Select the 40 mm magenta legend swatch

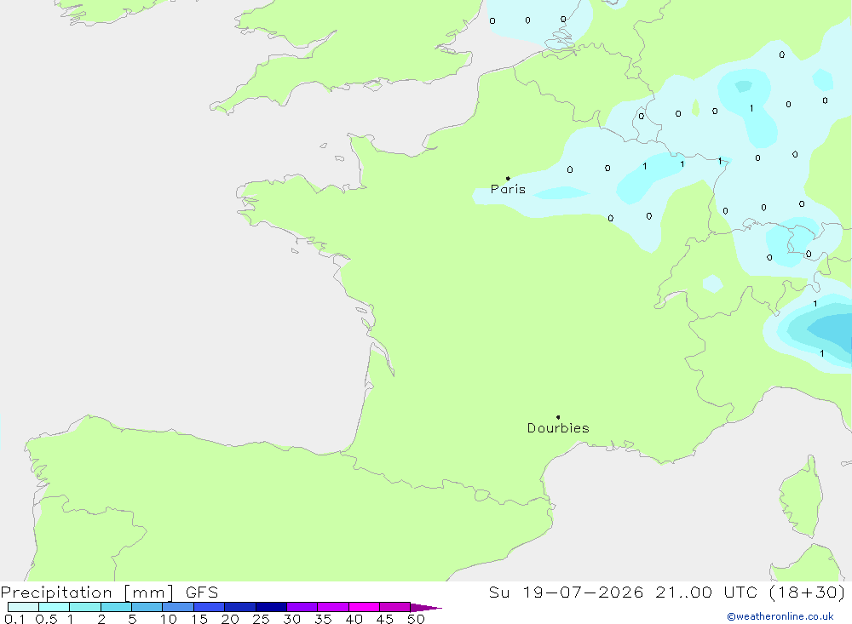(x=364, y=607)
